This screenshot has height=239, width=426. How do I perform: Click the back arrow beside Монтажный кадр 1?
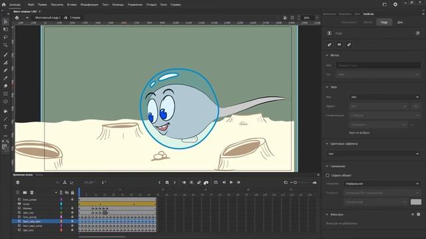(x=27, y=18)
